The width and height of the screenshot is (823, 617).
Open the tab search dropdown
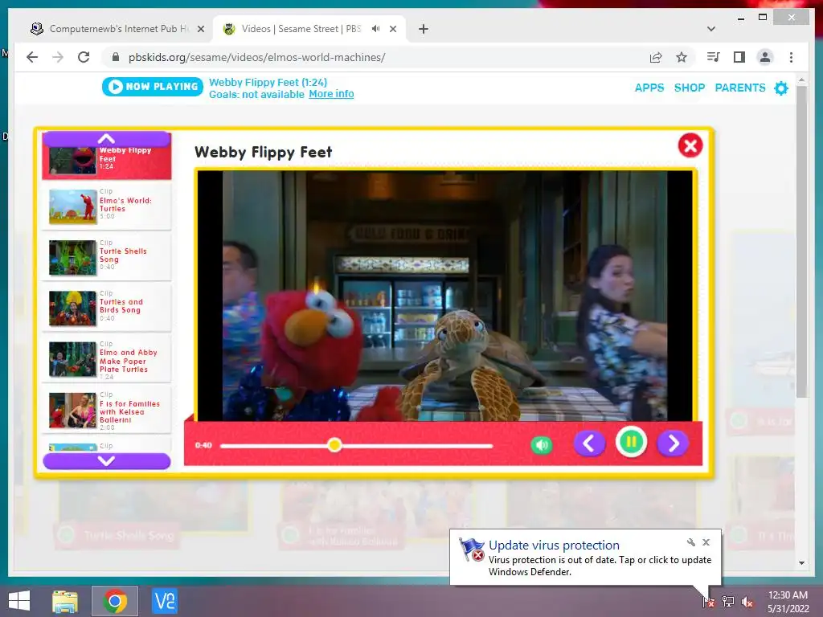click(711, 29)
